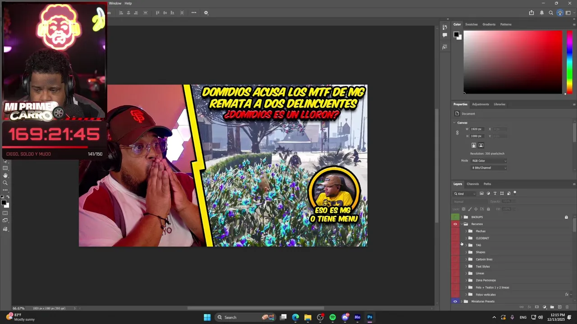Select the Hand tool in toolbar

(5, 175)
